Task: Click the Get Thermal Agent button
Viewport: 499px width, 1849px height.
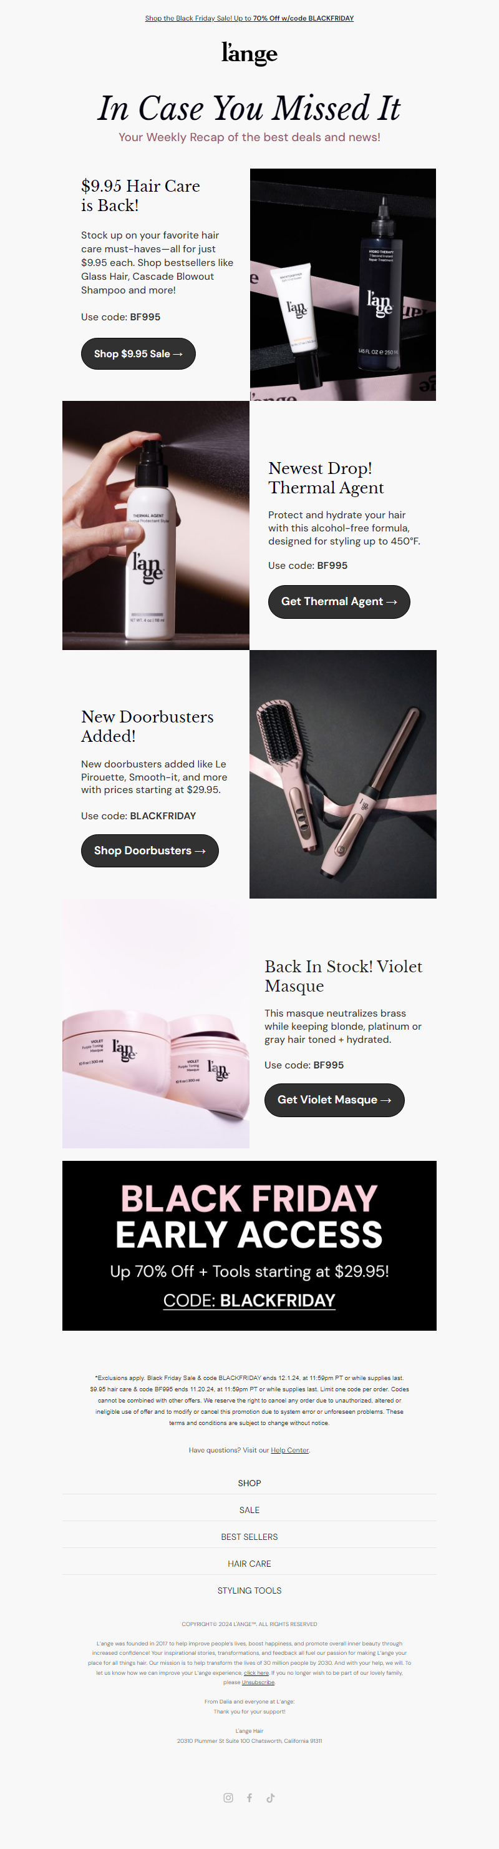Action: click(x=339, y=601)
